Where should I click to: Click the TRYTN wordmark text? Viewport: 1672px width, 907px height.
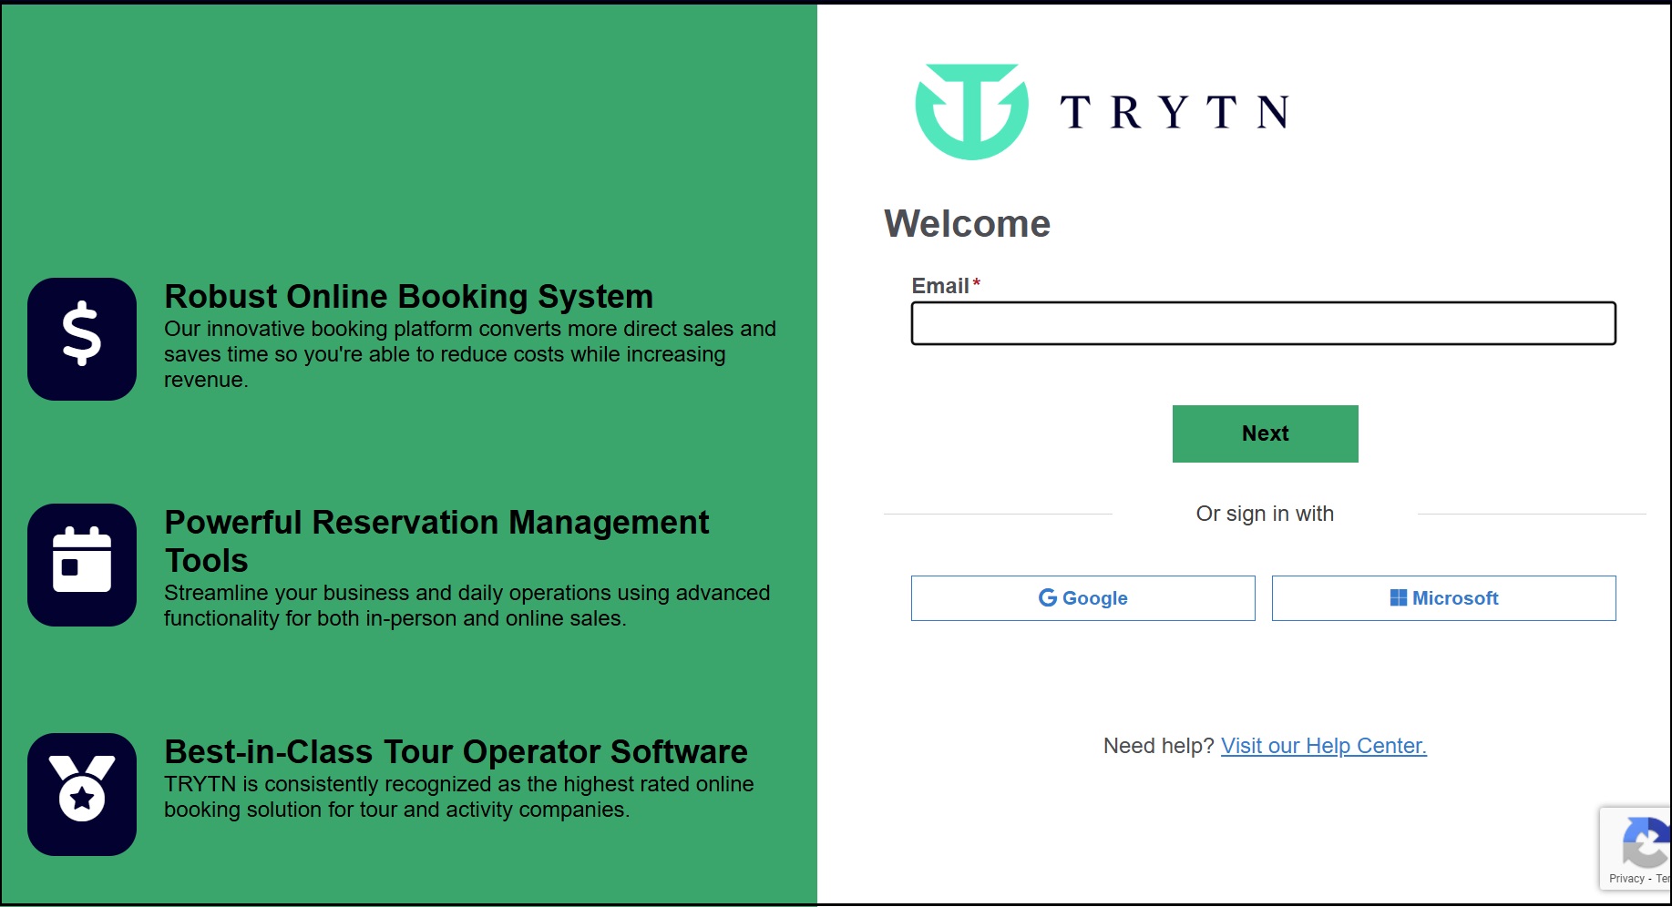coord(1174,113)
